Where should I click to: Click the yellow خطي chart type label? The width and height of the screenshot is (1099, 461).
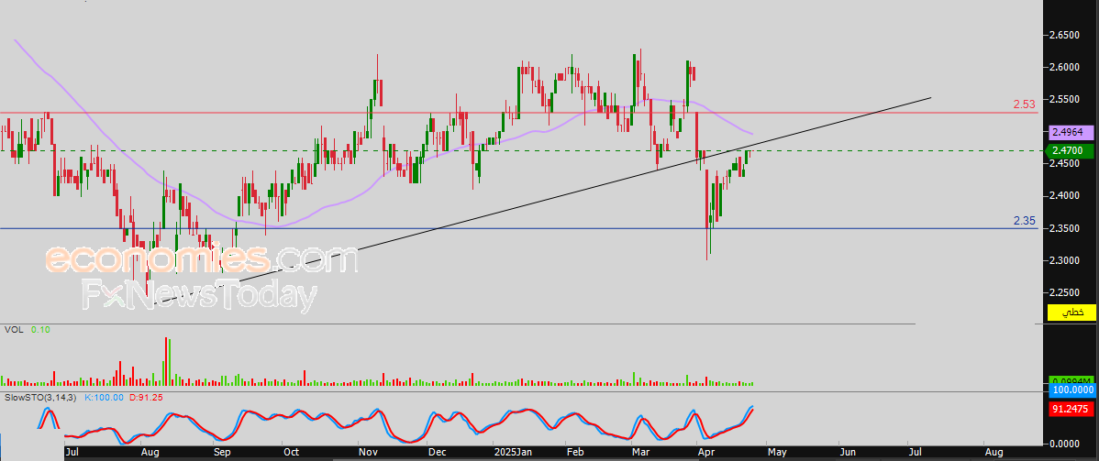(1071, 313)
